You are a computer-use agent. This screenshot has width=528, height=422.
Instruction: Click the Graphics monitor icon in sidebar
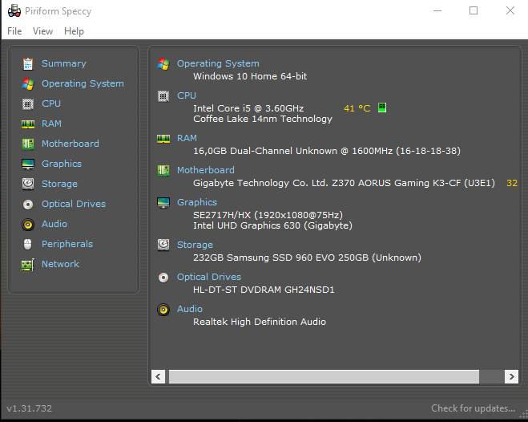pyautogui.click(x=28, y=164)
